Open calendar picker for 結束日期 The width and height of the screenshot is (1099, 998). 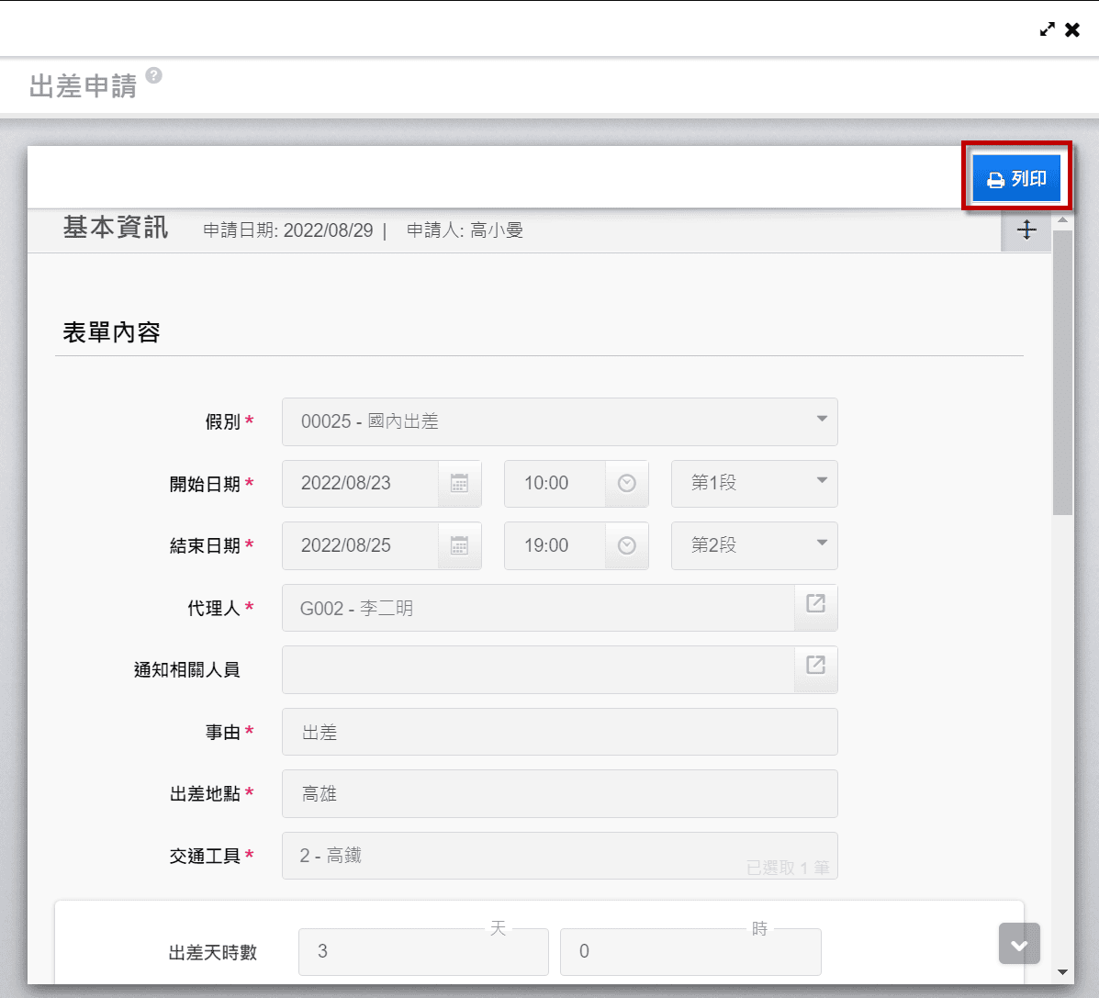pyautogui.click(x=459, y=545)
